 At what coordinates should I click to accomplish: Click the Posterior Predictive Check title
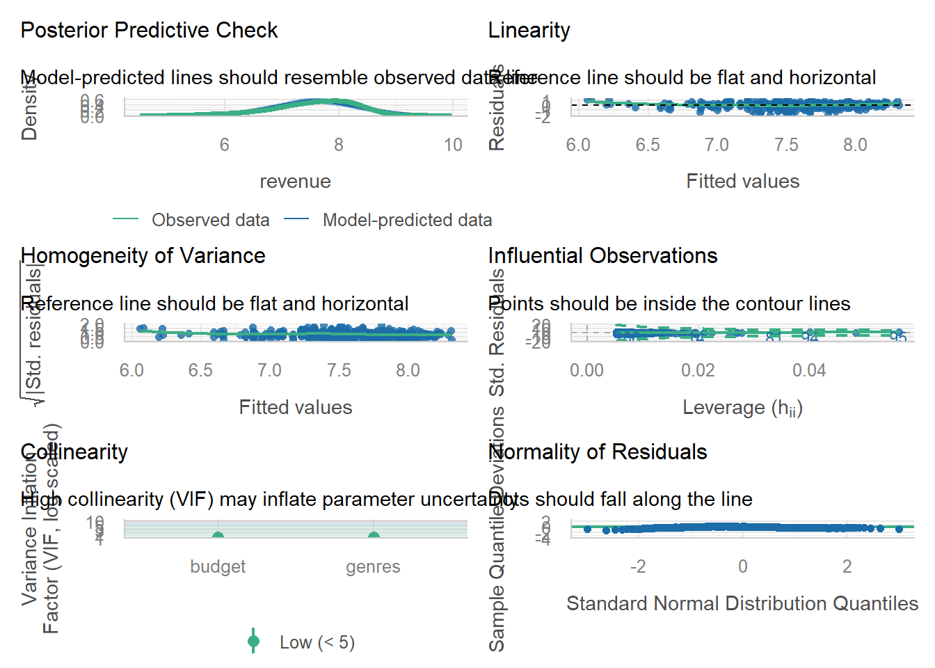149,30
